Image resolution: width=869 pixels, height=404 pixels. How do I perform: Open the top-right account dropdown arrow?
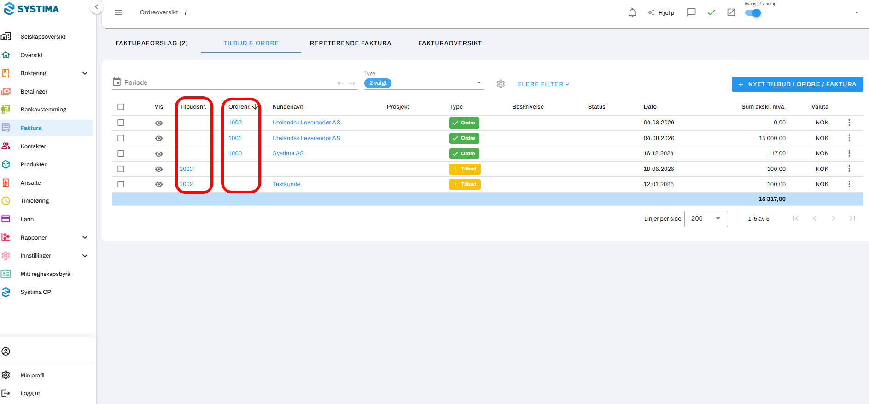(857, 12)
